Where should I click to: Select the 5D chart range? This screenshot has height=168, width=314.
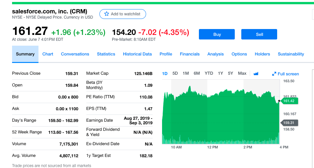(x=175, y=73)
